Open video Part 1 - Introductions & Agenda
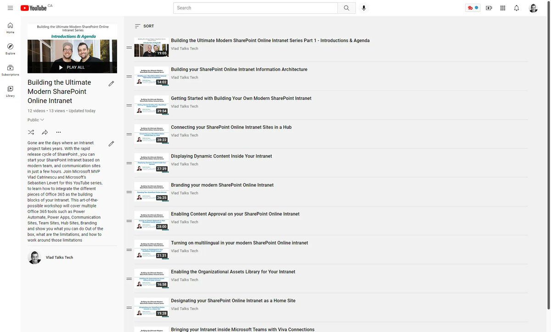This screenshot has height=332, width=551. (x=270, y=40)
